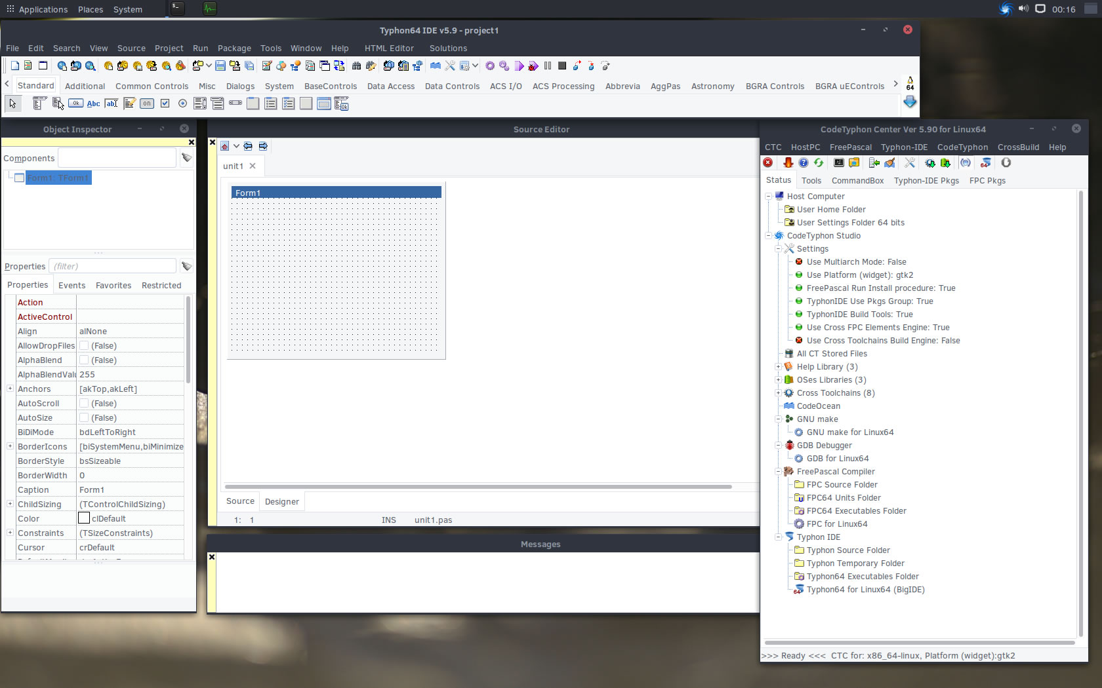Select the TEdit component icon

(x=112, y=104)
